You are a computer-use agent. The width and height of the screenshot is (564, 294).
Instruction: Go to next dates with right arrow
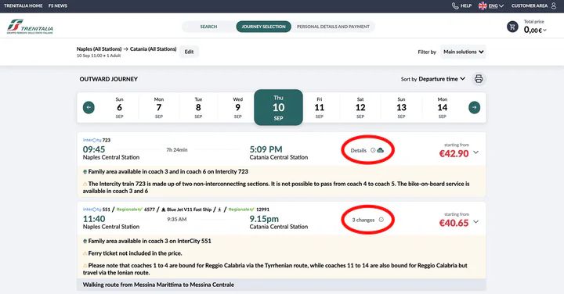pos(474,107)
